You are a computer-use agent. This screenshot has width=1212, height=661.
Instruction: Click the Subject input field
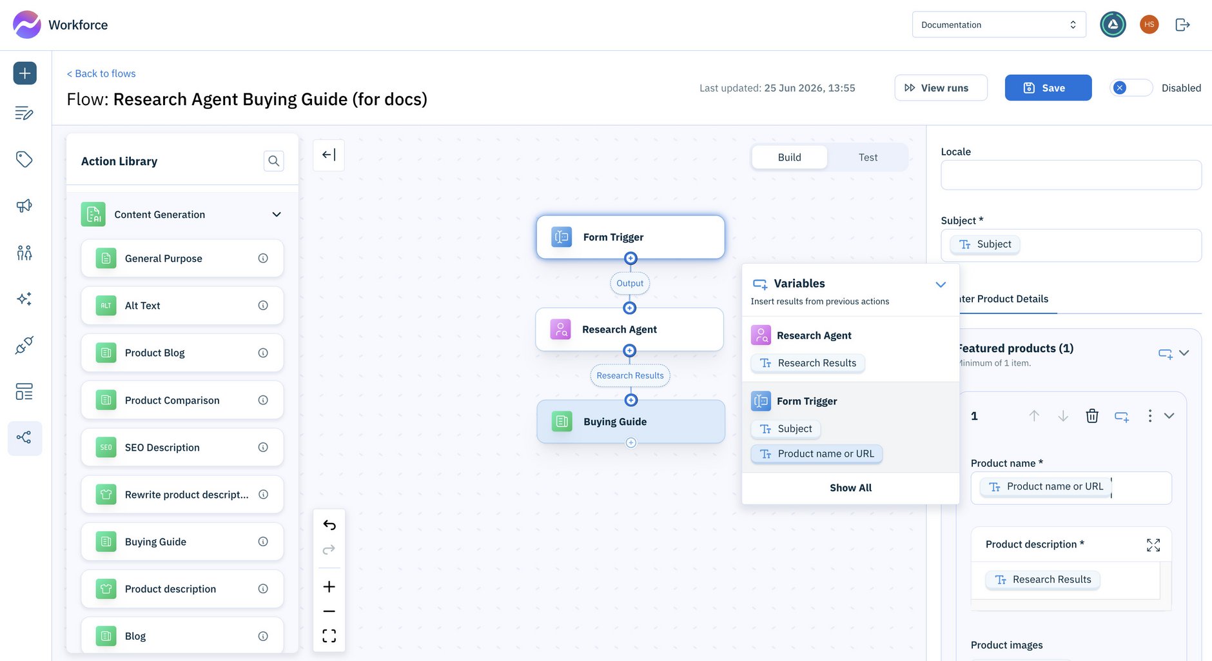point(1071,245)
